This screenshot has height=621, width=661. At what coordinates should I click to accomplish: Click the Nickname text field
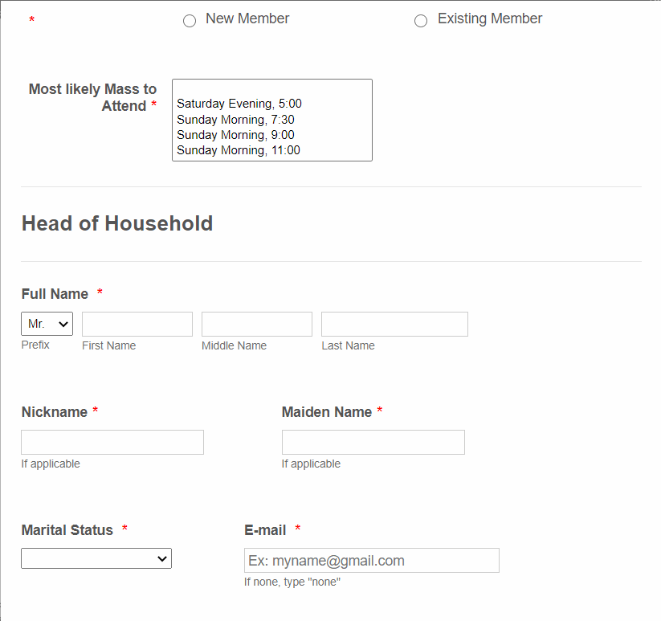[x=112, y=442]
